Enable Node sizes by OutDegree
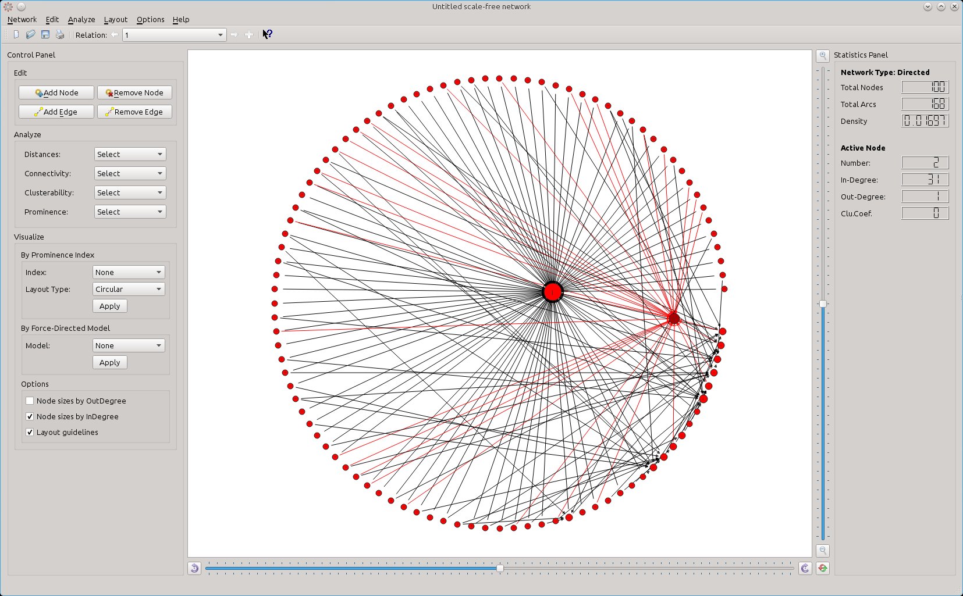Viewport: 963px width, 596px height. pyautogui.click(x=30, y=401)
